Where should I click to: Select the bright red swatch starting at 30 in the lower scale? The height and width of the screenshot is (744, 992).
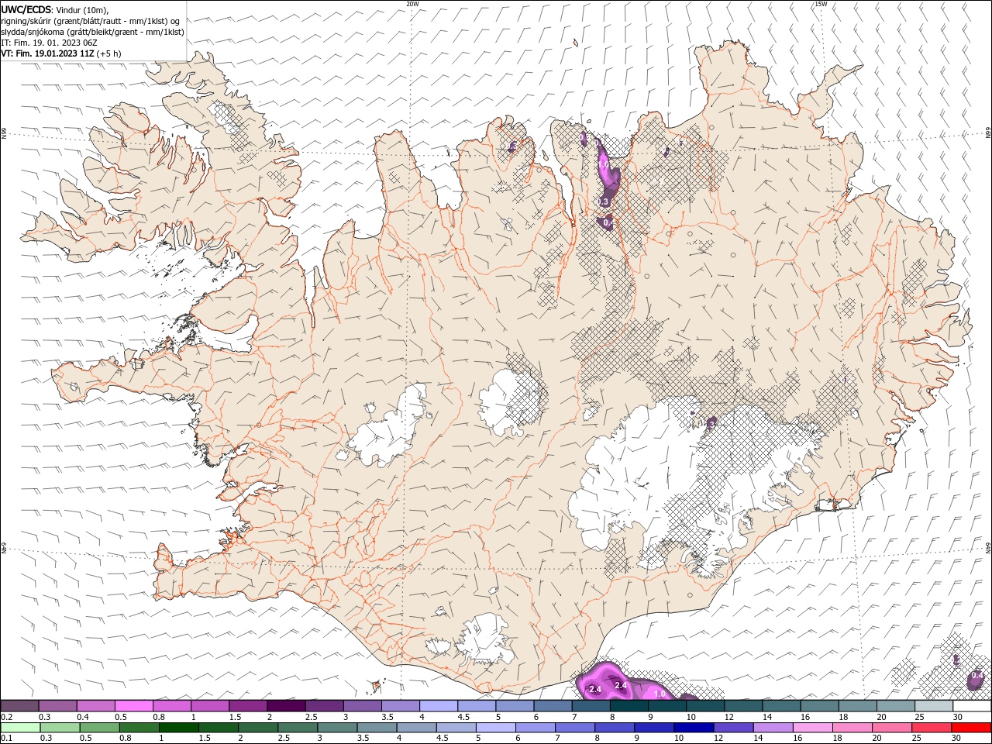[x=971, y=728]
